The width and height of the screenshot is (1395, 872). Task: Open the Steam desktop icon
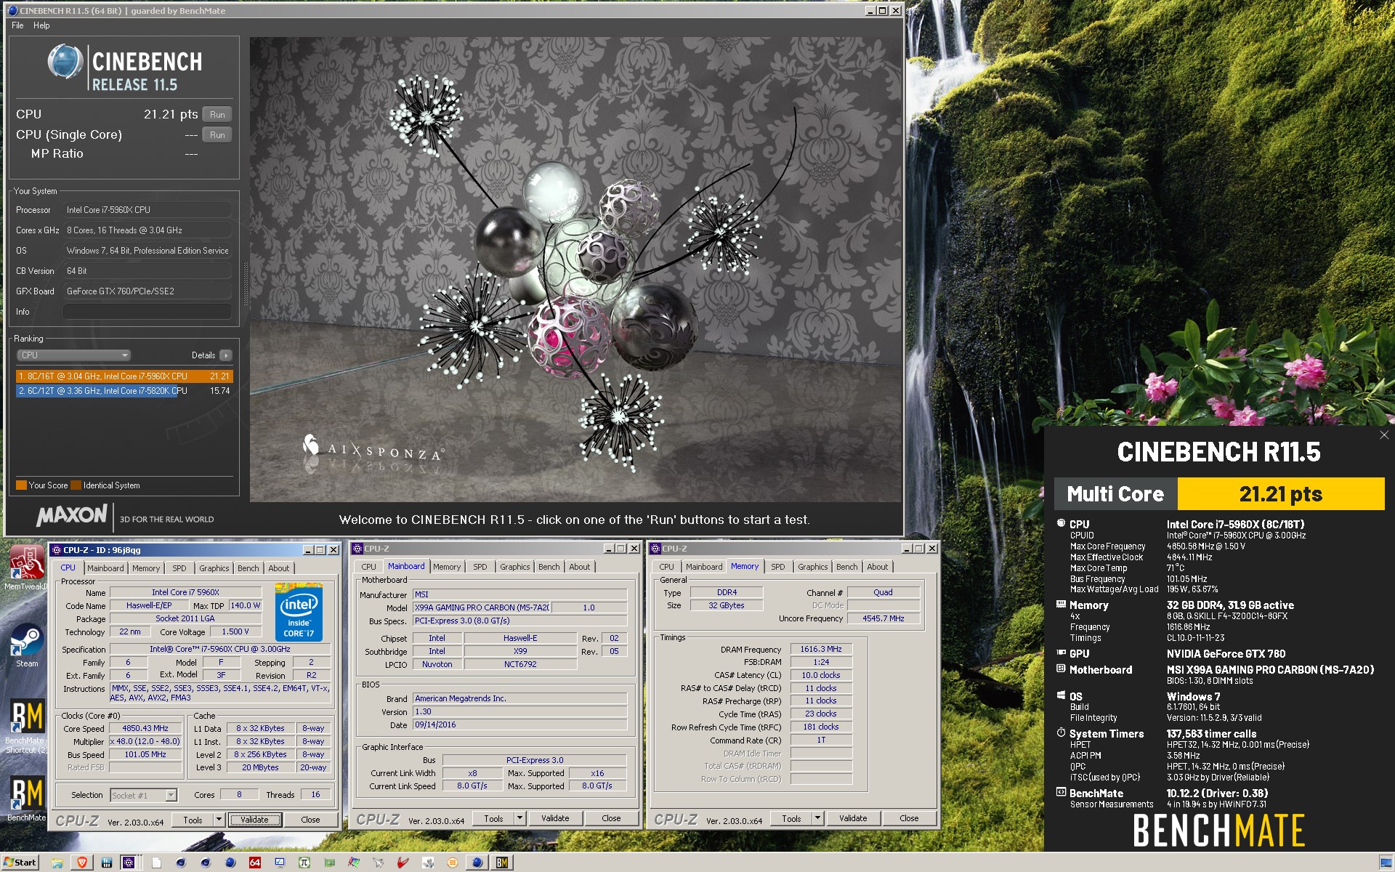pos(27,645)
